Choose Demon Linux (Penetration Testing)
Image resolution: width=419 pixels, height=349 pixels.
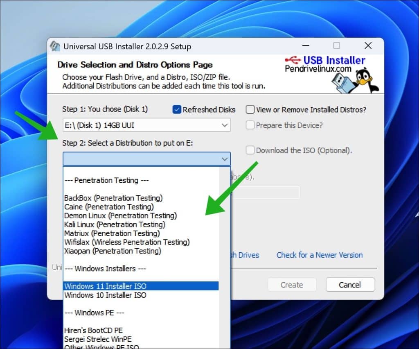120,215
